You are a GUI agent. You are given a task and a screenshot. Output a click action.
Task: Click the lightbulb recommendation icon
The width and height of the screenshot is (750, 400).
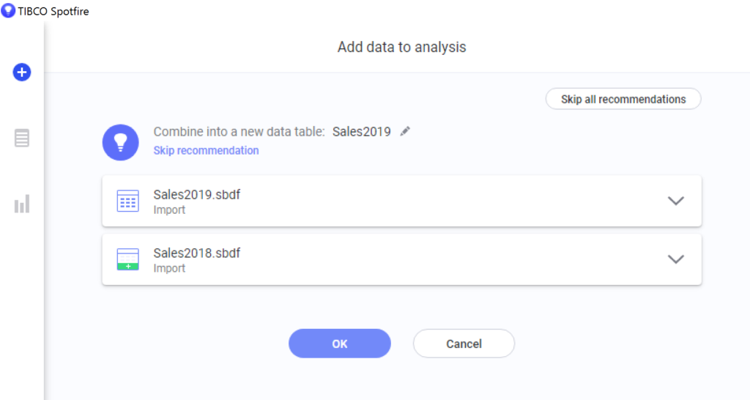[121, 143]
